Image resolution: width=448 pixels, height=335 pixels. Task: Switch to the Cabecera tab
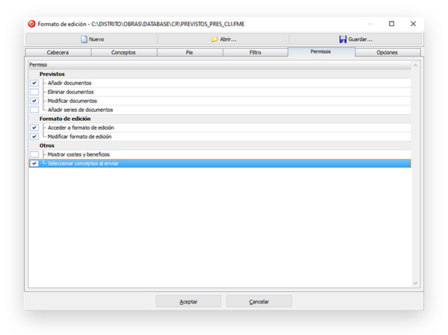[58, 52]
